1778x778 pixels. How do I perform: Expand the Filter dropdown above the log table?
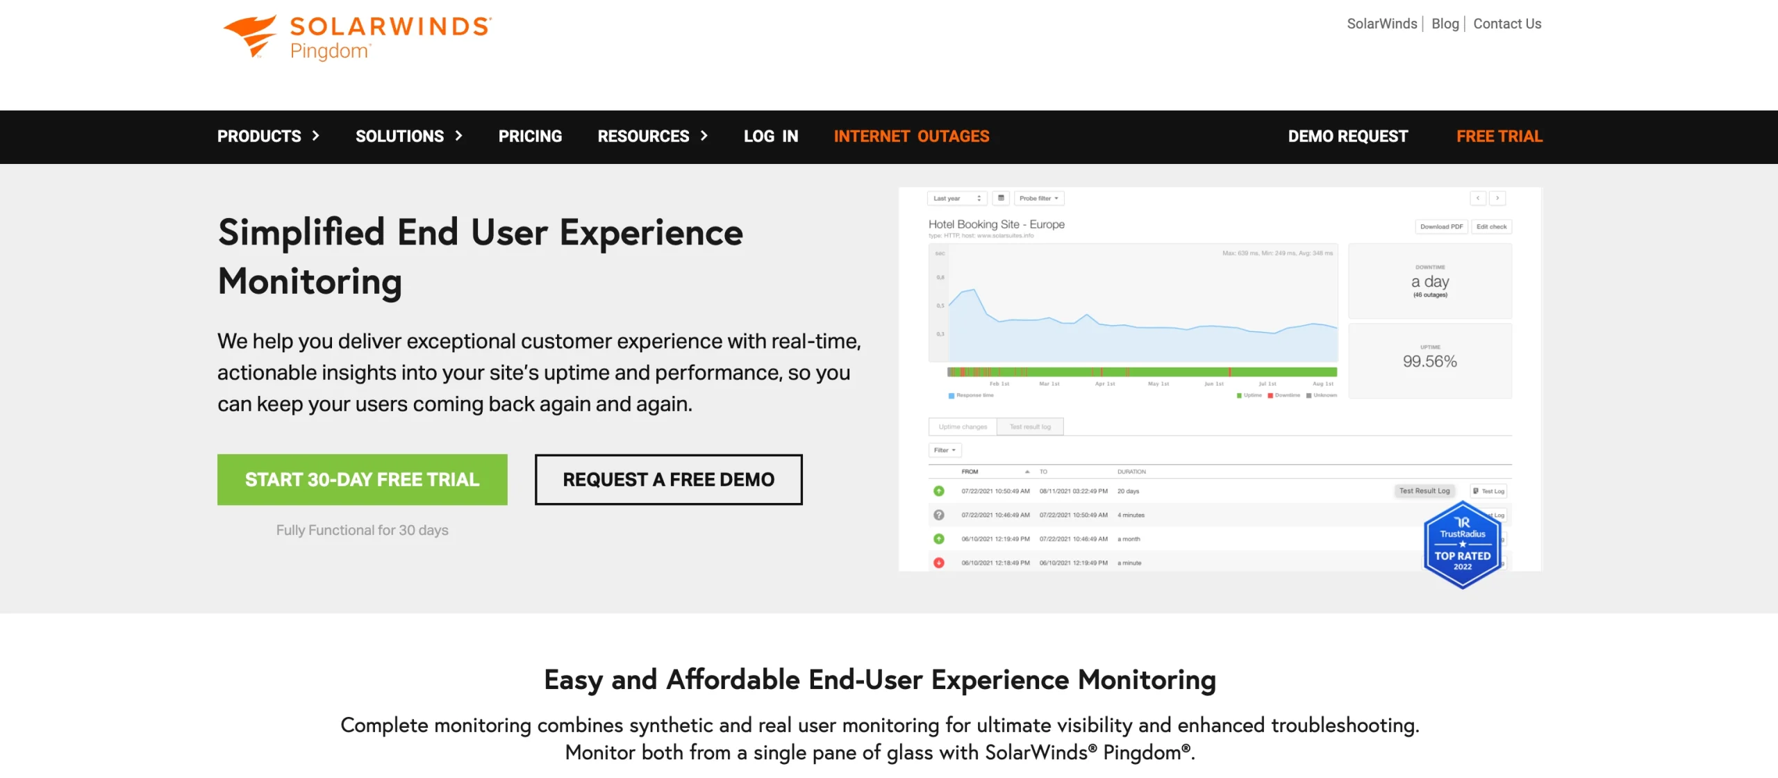pyautogui.click(x=945, y=450)
